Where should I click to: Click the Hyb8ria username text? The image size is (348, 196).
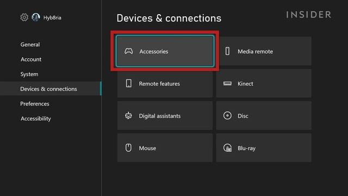click(x=52, y=17)
